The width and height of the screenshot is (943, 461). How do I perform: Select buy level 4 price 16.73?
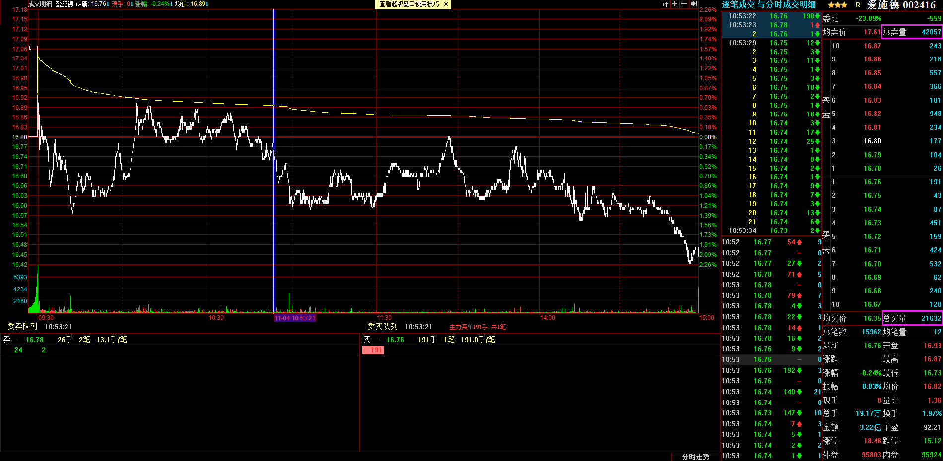tap(872, 223)
